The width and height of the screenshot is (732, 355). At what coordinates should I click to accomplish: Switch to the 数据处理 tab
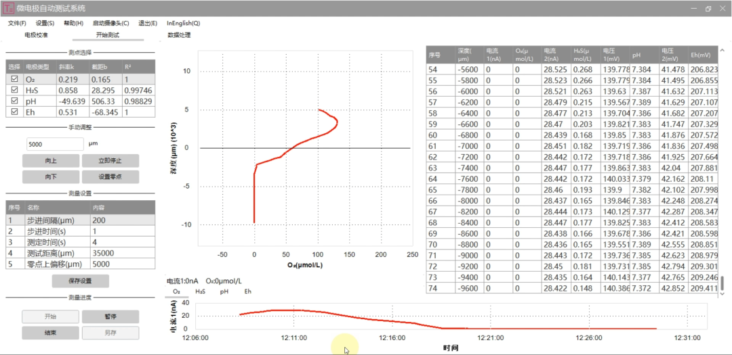[x=179, y=35]
